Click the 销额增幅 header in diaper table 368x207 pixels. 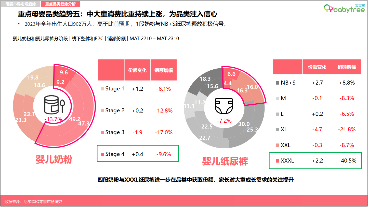click(347, 67)
